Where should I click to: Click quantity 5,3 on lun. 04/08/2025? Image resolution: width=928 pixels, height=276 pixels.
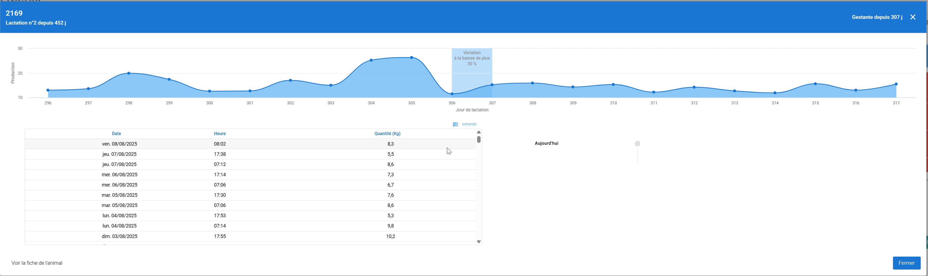[391, 216]
